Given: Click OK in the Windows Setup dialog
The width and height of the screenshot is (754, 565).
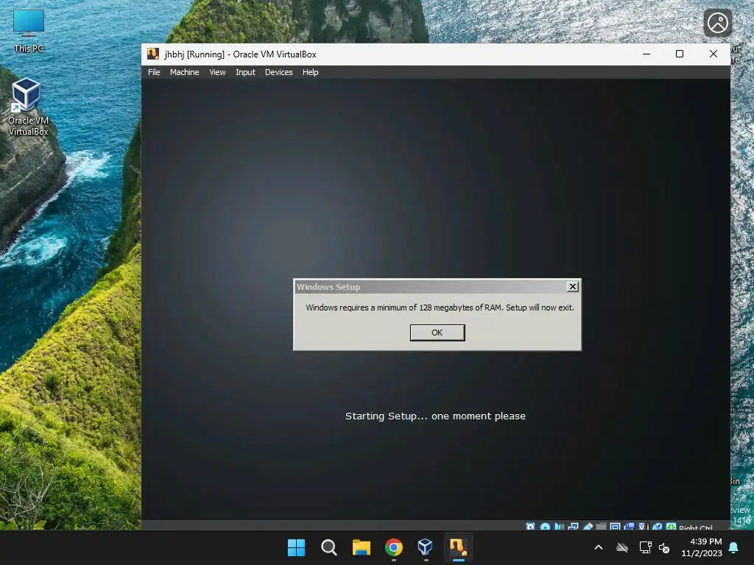Looking at the screenshot, I should 437,333.
